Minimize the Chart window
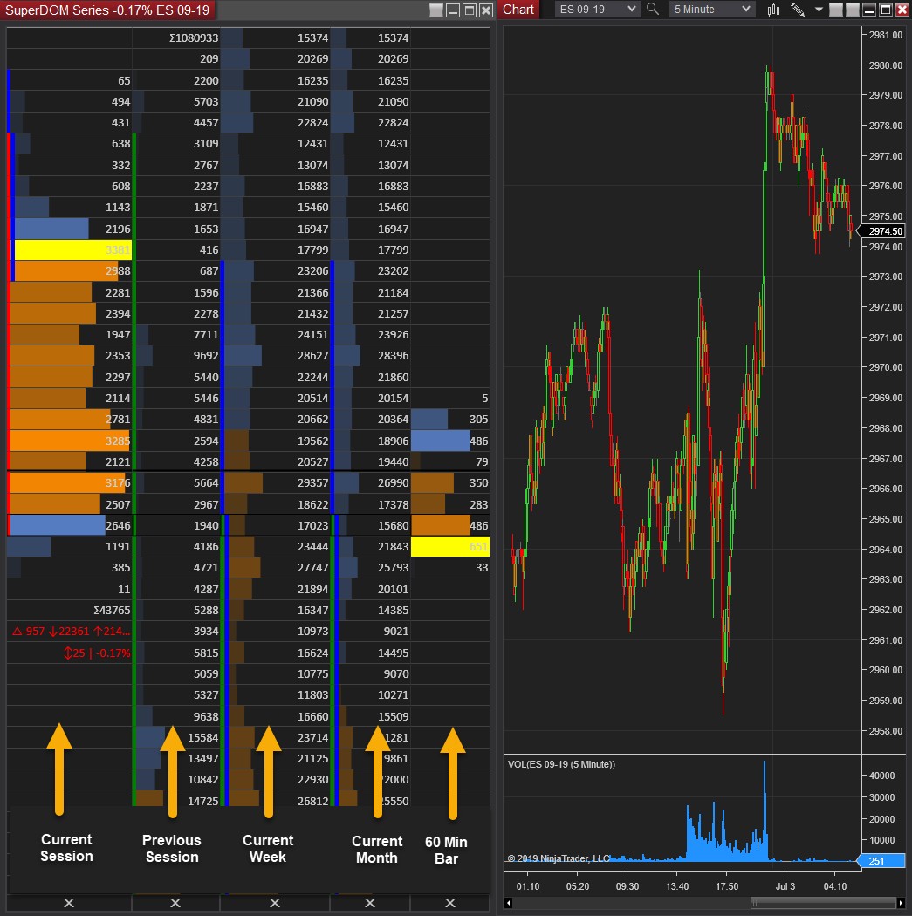This screenshot has height=916, width=912. pyautogui.click(x=869, y=10)
